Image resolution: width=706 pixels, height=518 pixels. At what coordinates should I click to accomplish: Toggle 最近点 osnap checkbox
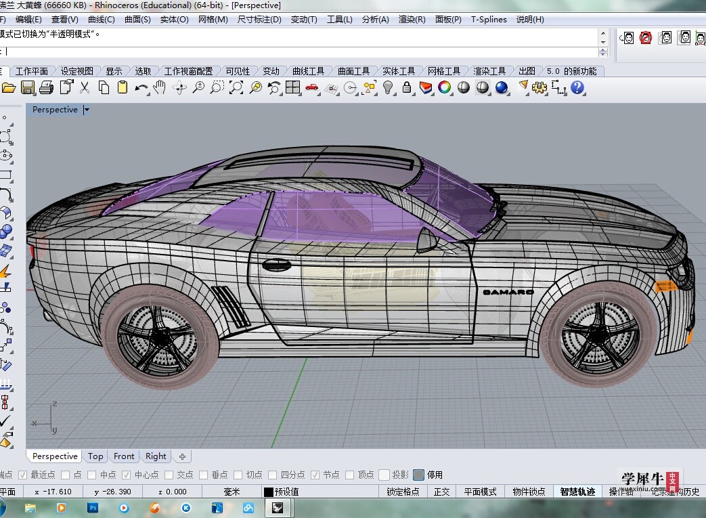click(x=22, y=475)
